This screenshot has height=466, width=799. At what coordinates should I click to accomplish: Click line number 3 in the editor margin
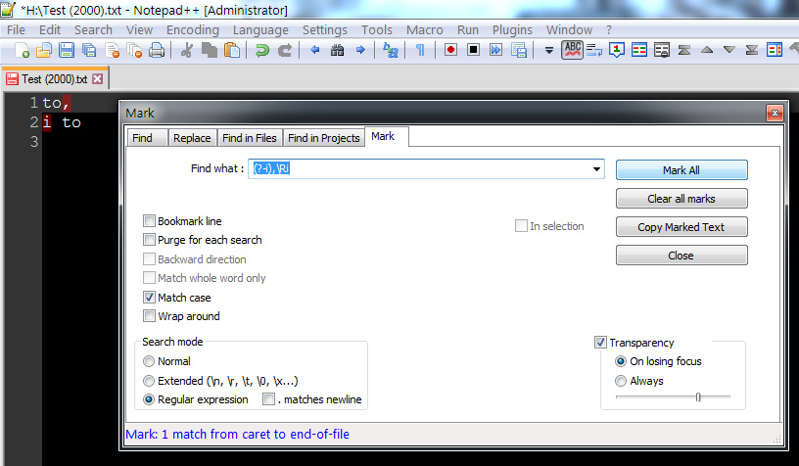33,141
